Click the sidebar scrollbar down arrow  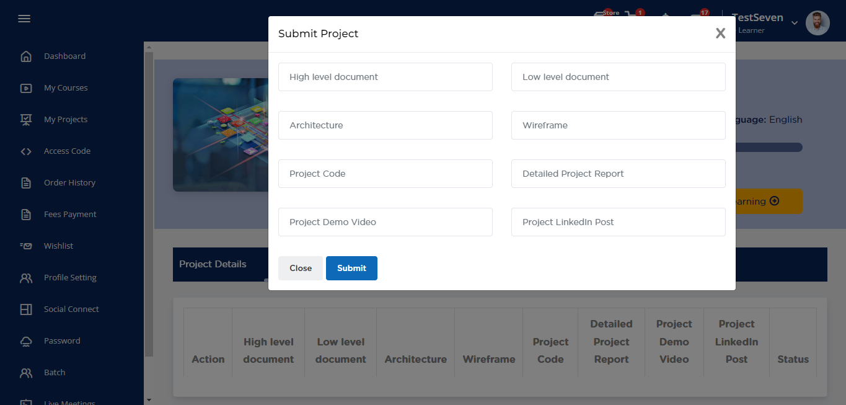(148, 400)
